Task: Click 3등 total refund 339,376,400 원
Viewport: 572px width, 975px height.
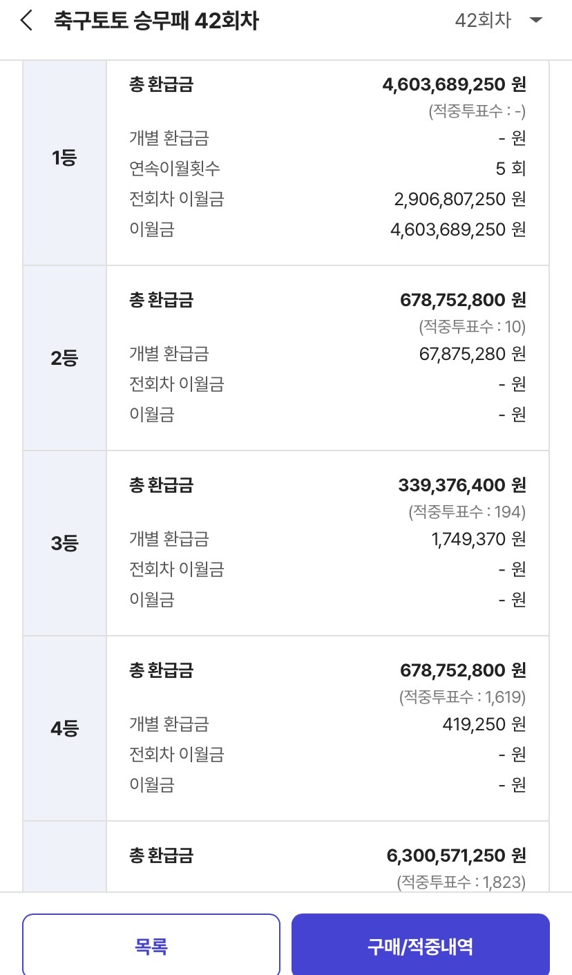Action: tap(462, 485)
